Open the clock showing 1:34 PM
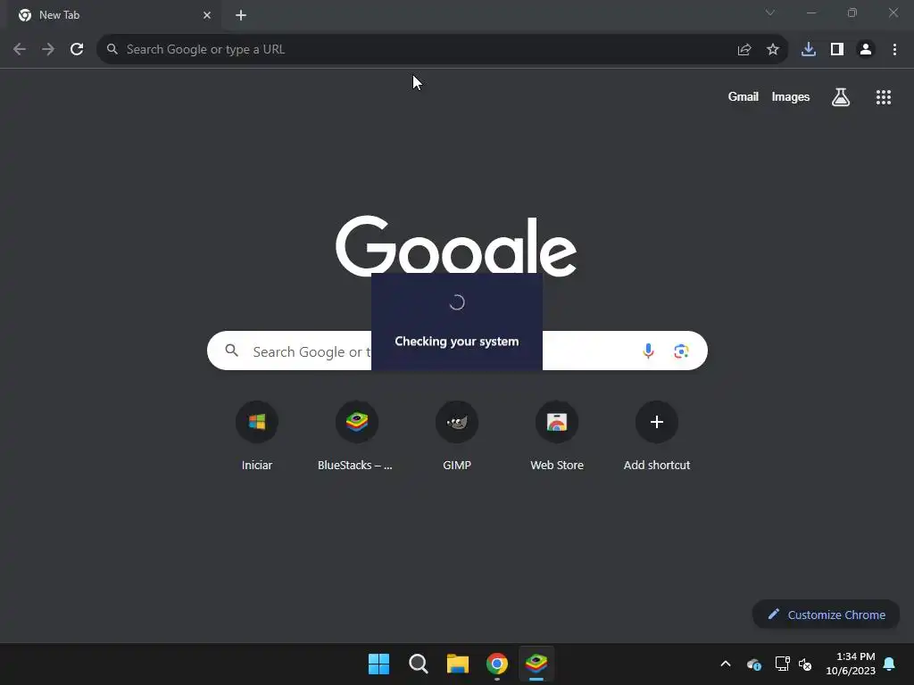The width and height of the screenshot is (914, 685). [x=851, y=664]
